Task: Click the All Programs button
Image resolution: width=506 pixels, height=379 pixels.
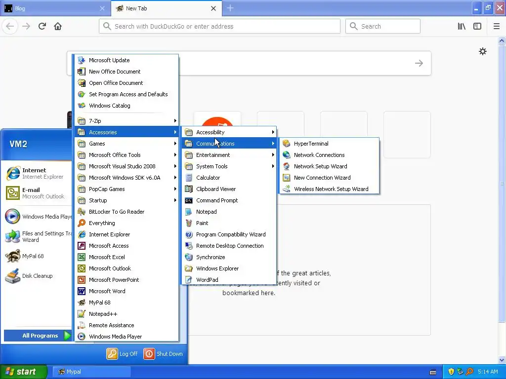Action: click(x=38, y=336)
